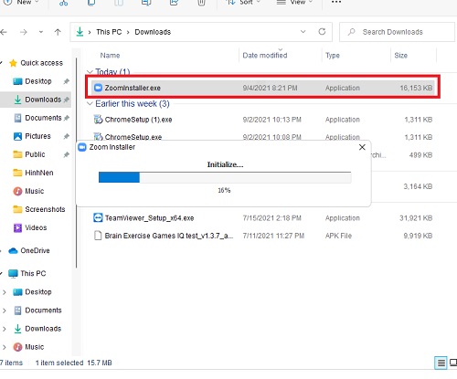
Task: Expand the address bar history dropdown
Action: 303,32
